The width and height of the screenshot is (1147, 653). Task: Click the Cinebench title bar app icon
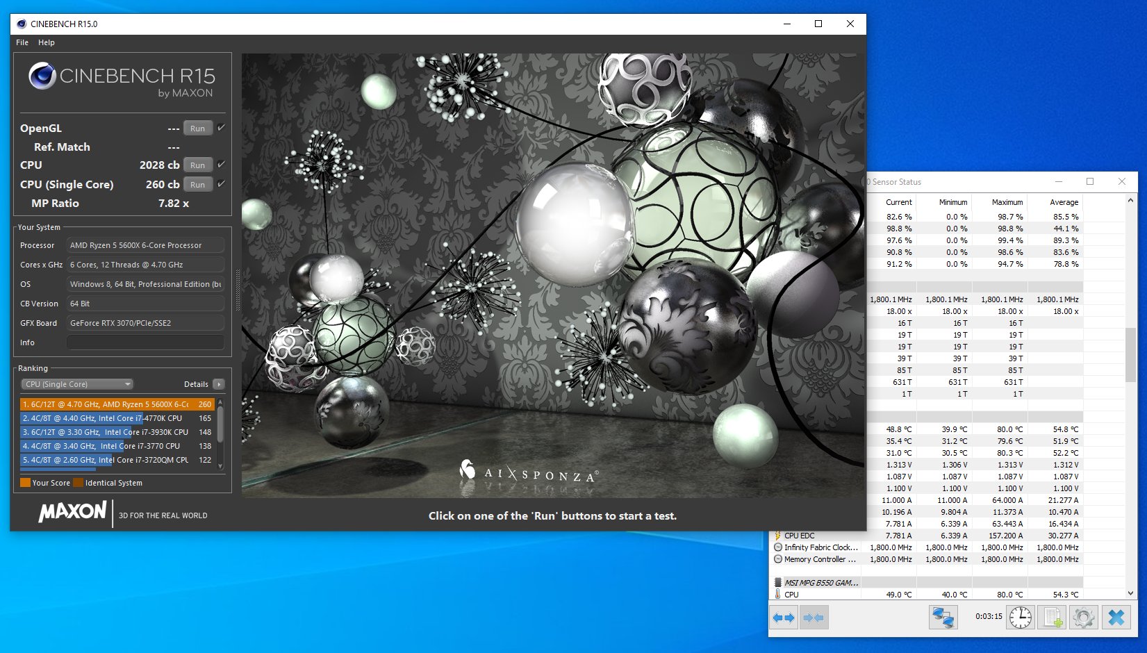(21, 24)
